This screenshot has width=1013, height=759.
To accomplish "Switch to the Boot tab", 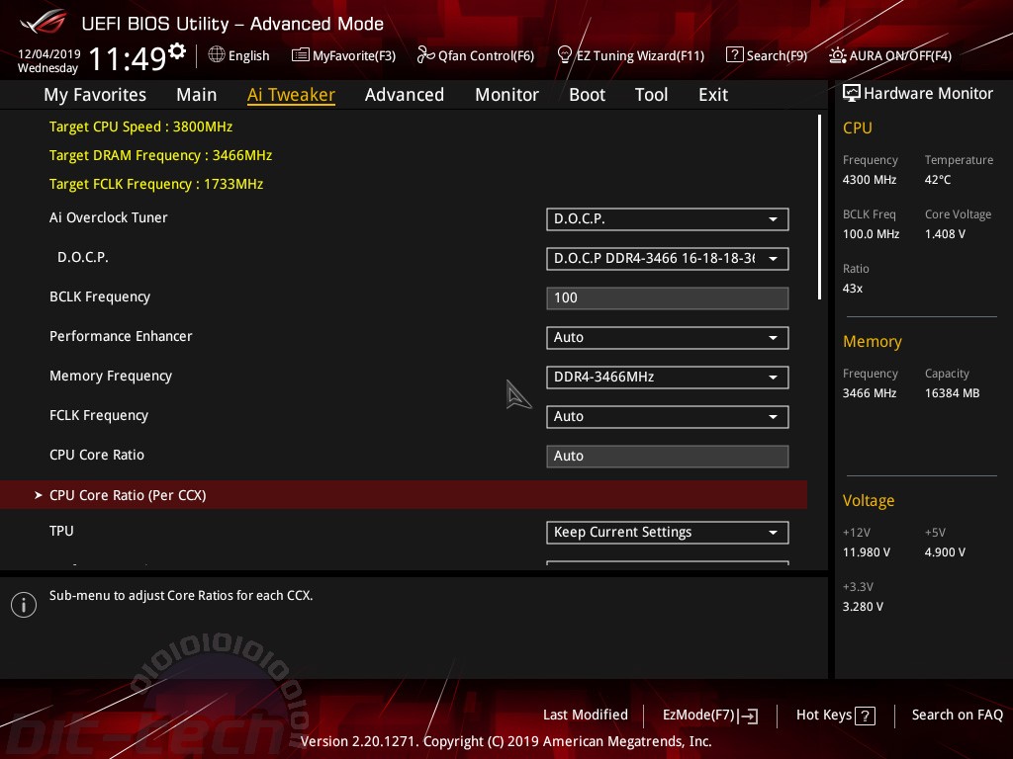I will [x=588, y=95].
